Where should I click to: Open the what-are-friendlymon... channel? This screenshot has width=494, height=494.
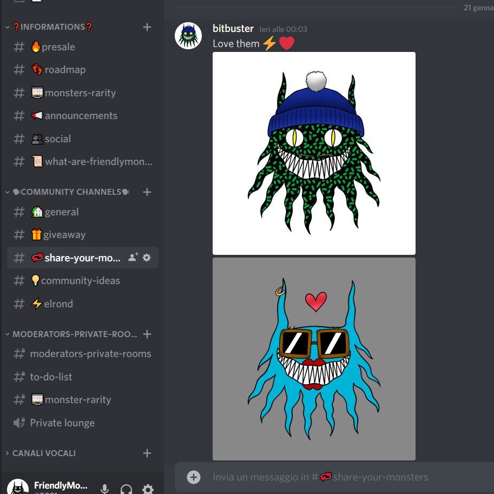point(83,162)
